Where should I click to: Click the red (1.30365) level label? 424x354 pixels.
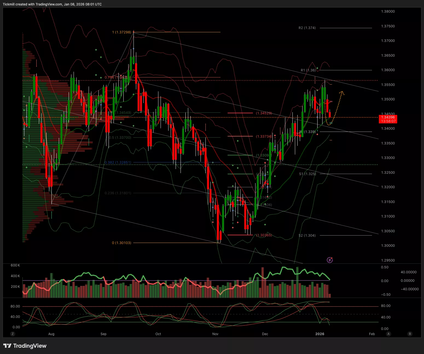[x=264, y=235]
